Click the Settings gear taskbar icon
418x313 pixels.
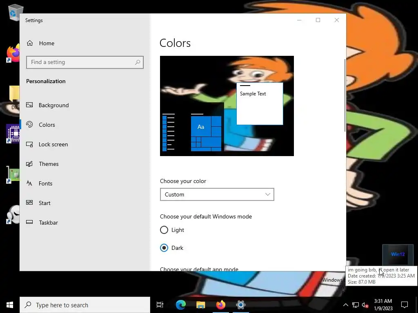click(240, 305)
